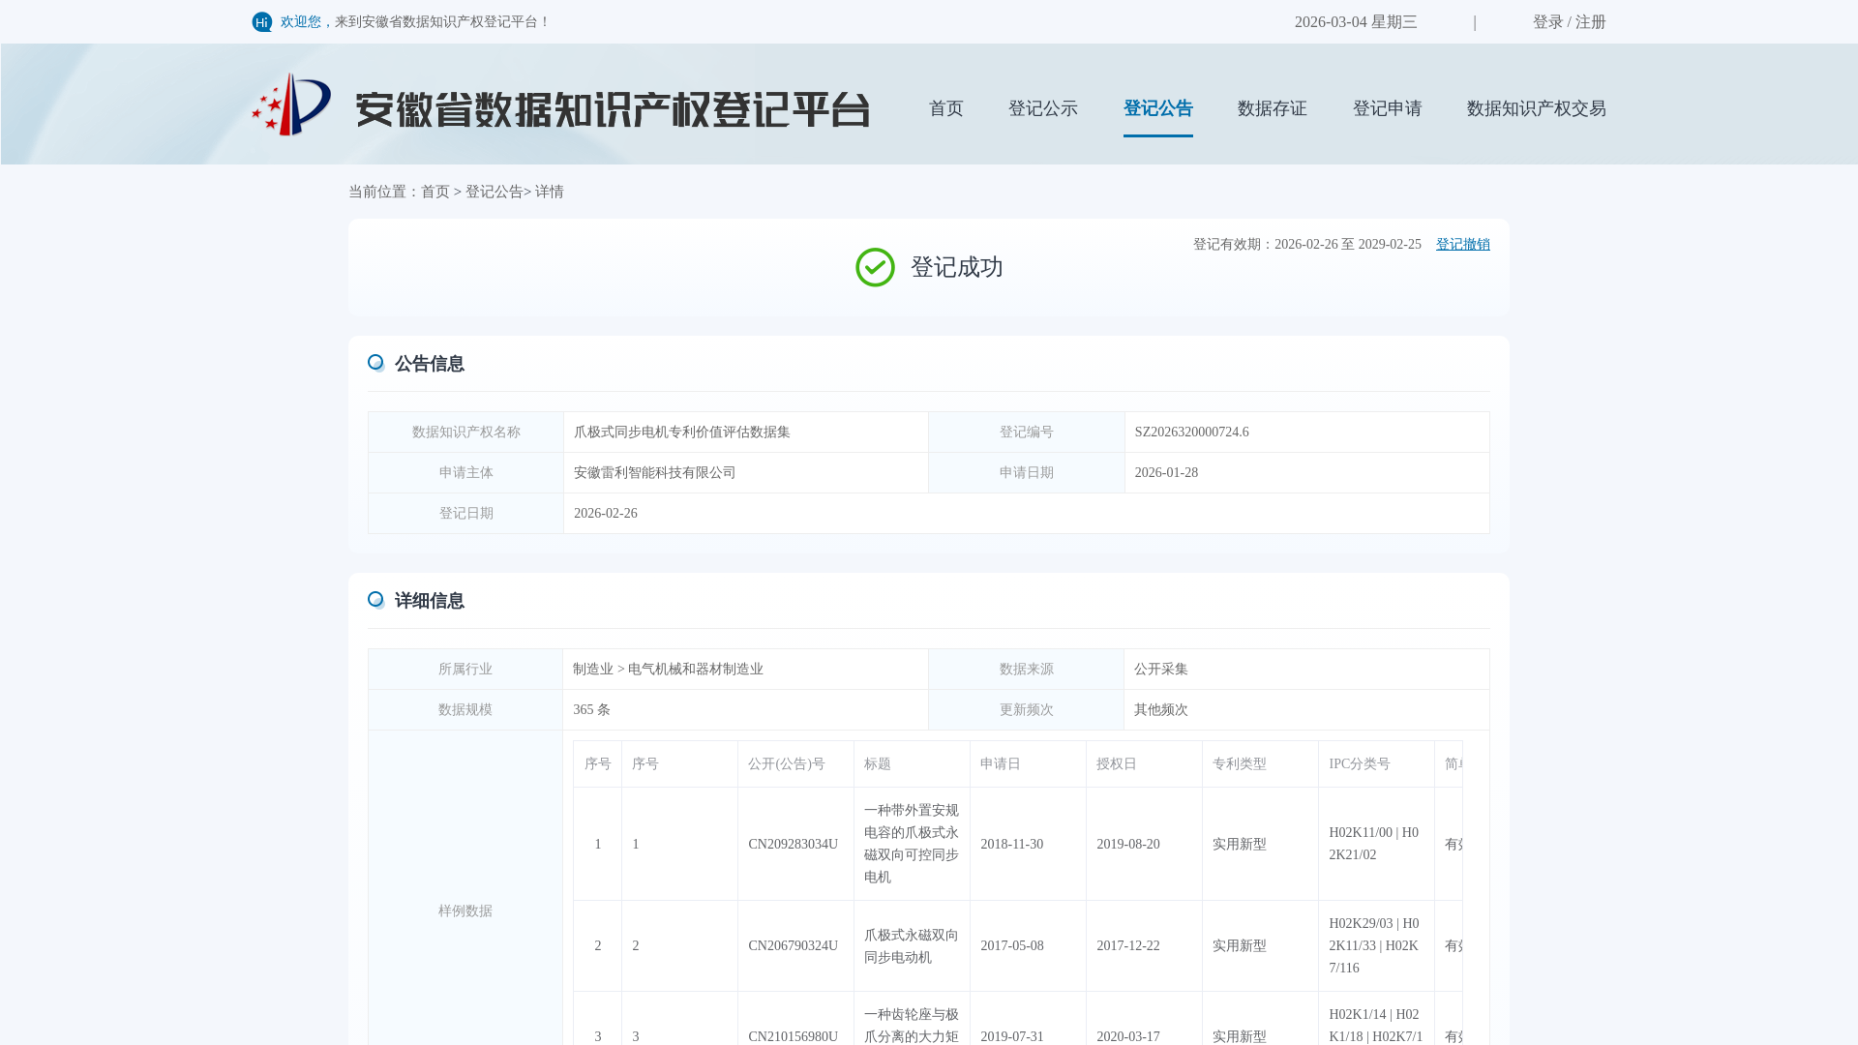Click the name 爪极式同步电机专利价值评估数据集
Viewport: 1858px width, 1045px height.
682,433
